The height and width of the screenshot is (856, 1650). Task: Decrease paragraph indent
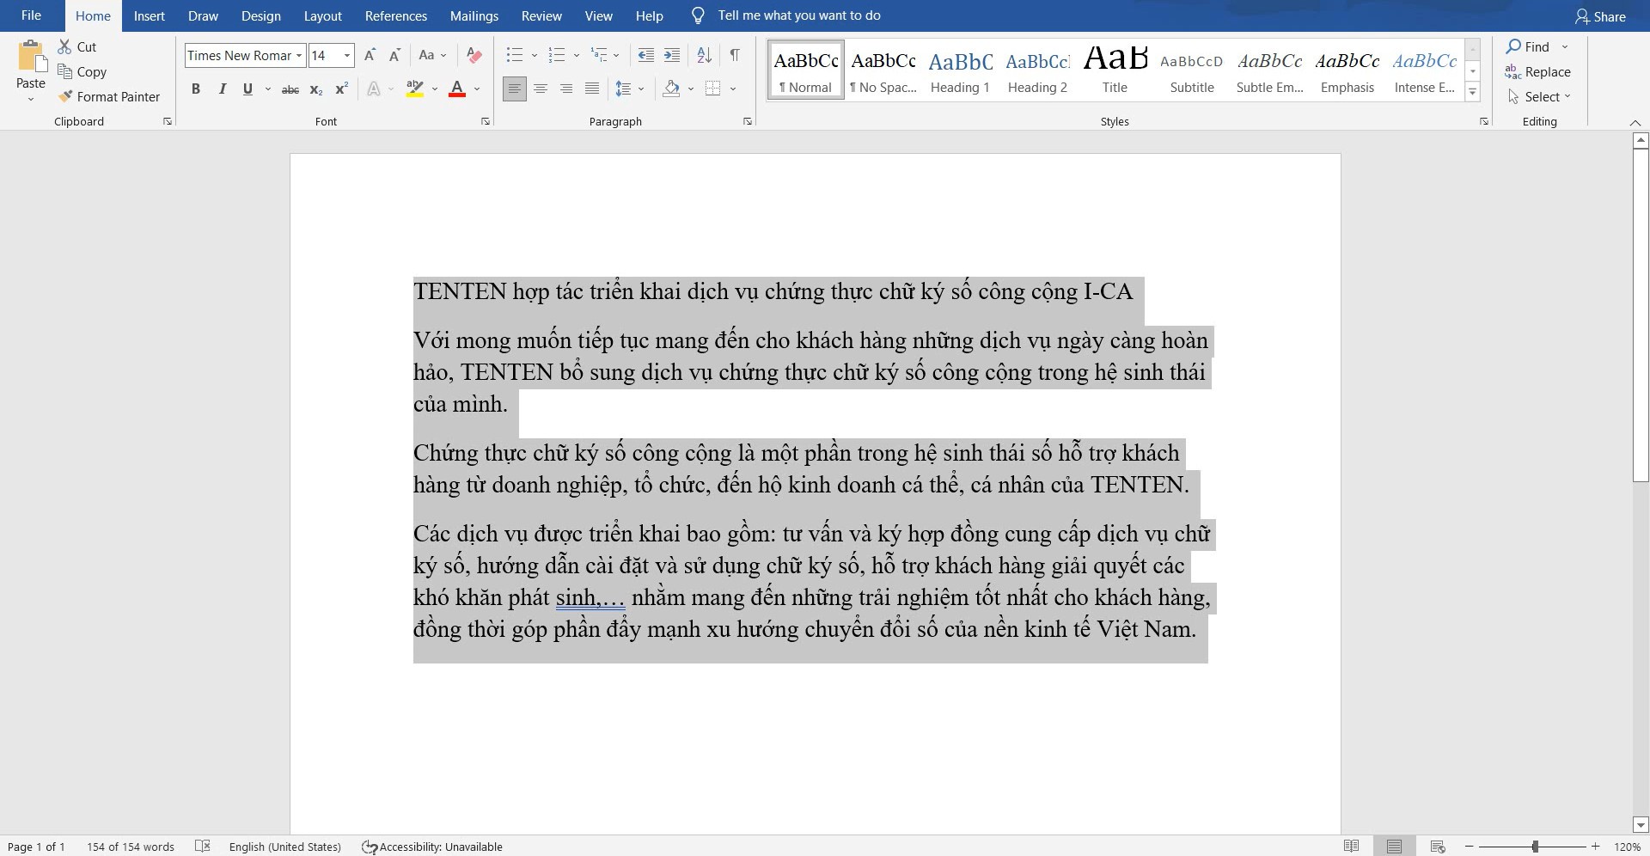tap(645, 56)
